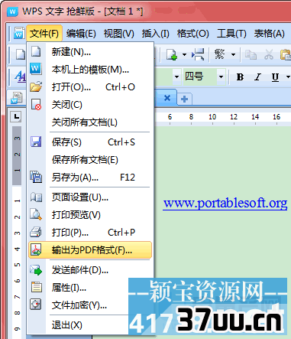Image resolution: width=291 pixels, height=339 pixels.
Task: Click the printer icon in File menu
Action: pyautogui.click(x=36, y=232)
